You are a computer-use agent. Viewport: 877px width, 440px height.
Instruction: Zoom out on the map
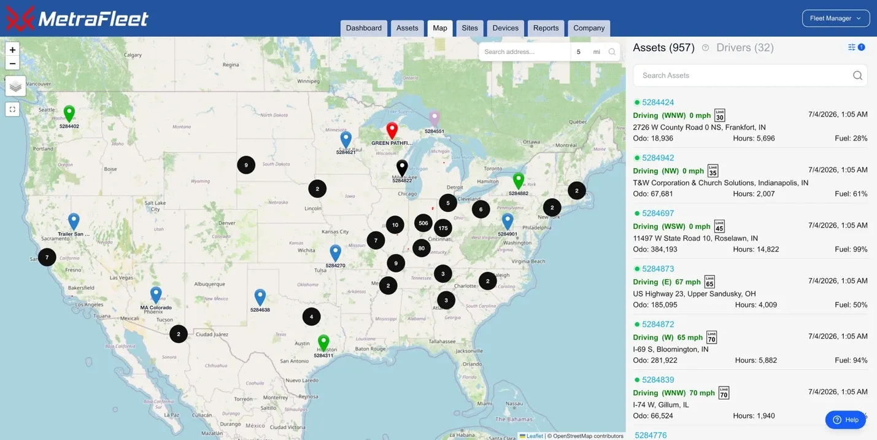pyautogui.click(x=12, y=63)
